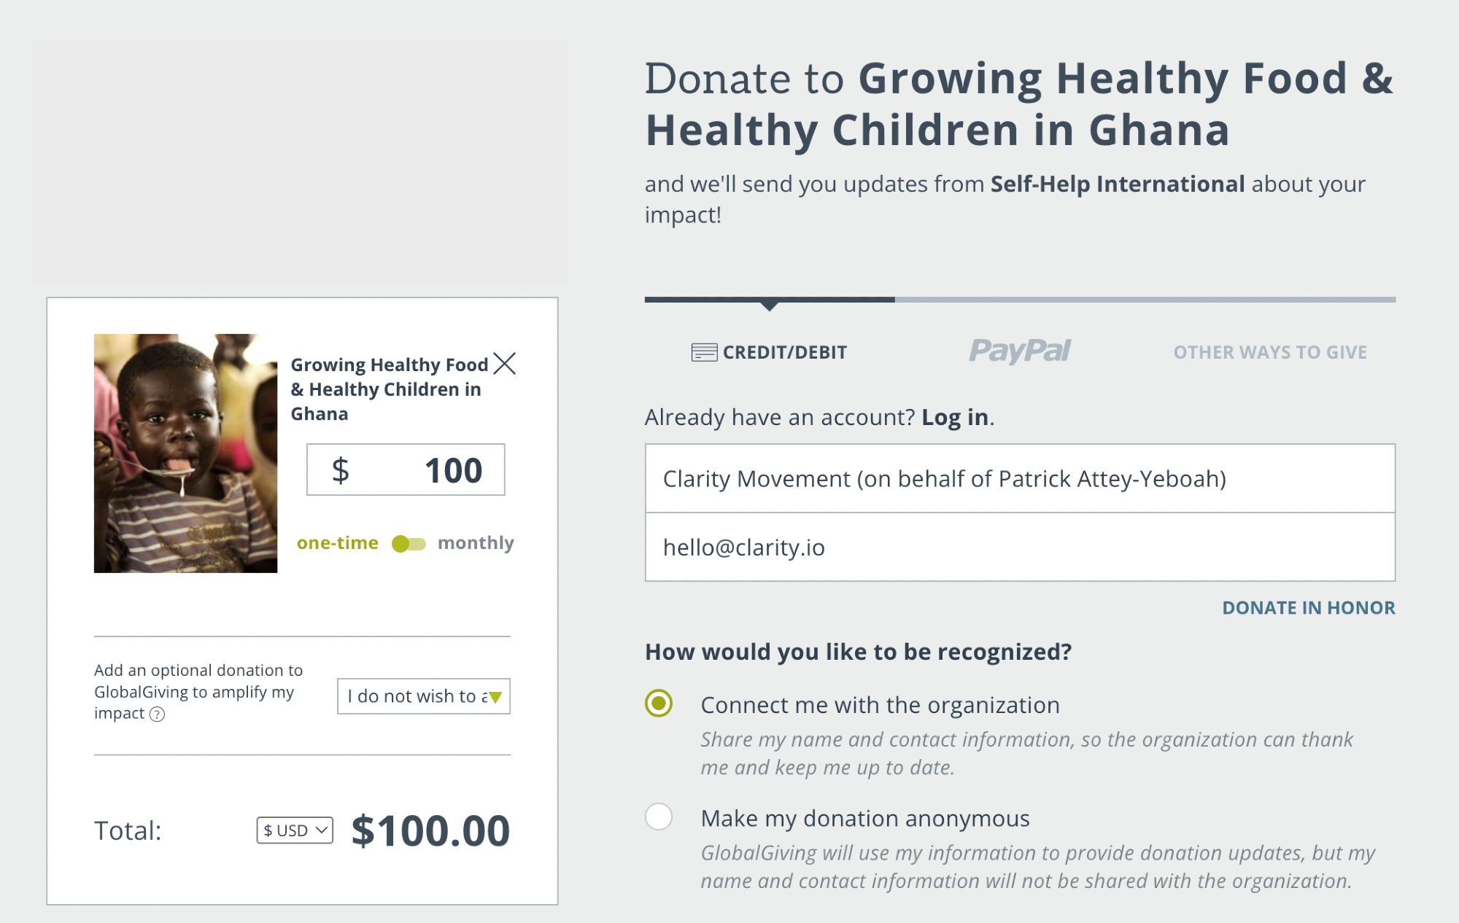This screenshot has width=1459, height=923.
Task: Choose Make my donation anonymous radio button
Action: click(x=659, y=817)
